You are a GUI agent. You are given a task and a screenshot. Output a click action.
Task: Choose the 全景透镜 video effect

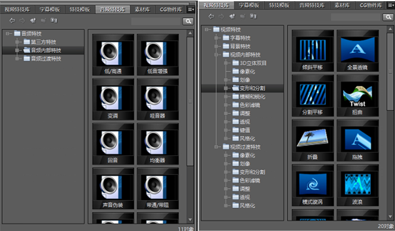pos(357,51)
